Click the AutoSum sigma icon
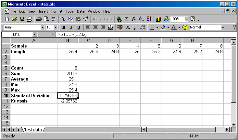The width and height of the screenshot is (238, 140). pyautogui.click(x=126, y=19)
